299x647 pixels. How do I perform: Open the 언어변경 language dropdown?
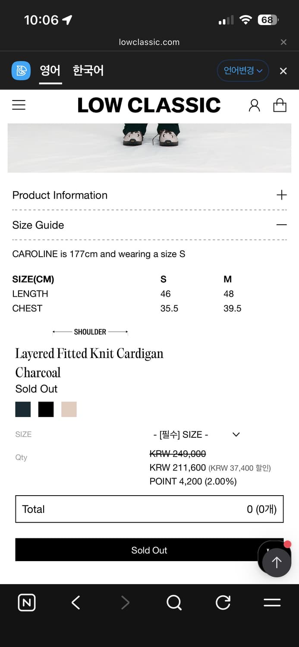tap(243, 70)
